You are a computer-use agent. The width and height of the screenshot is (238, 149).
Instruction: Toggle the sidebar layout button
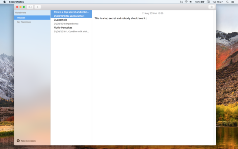[x=30, y=7]
